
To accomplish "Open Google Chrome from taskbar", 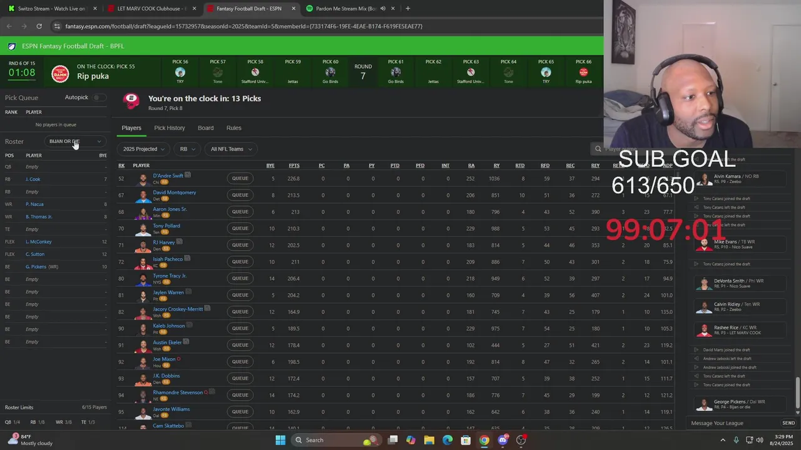I will click(484, 440).
